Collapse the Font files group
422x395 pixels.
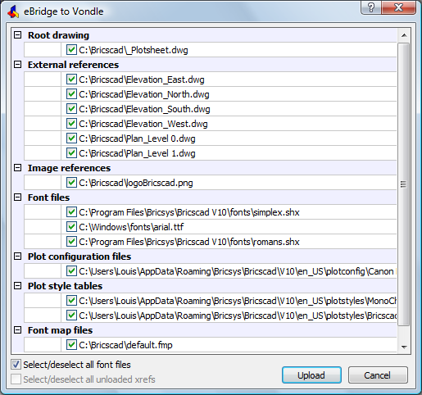18,197
